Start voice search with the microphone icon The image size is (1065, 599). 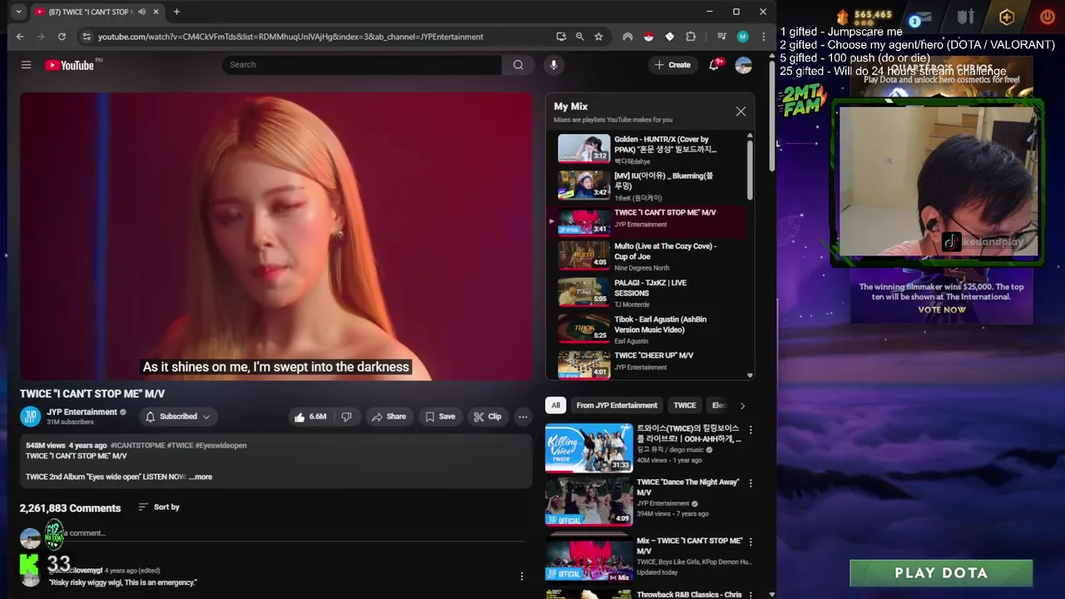[553, 65]
